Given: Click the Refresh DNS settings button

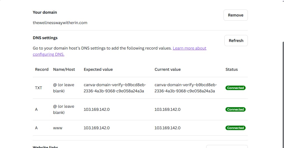Looking at the screenshot, I should pyautogui.click(x=236, y=41).
